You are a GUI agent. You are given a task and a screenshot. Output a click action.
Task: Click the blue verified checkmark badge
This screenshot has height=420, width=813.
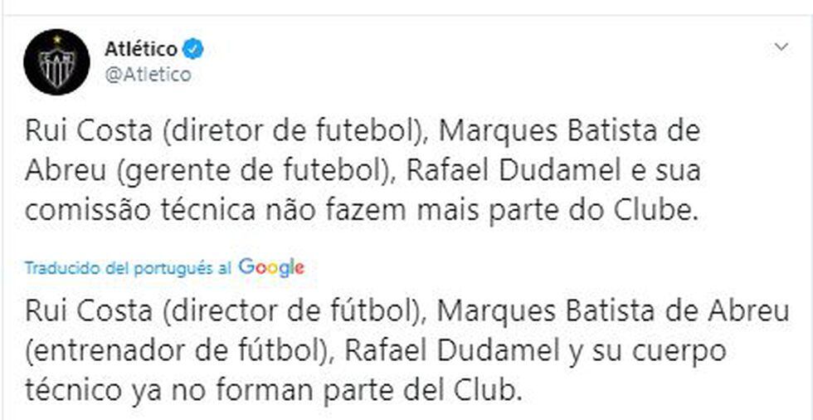point(193,50)
